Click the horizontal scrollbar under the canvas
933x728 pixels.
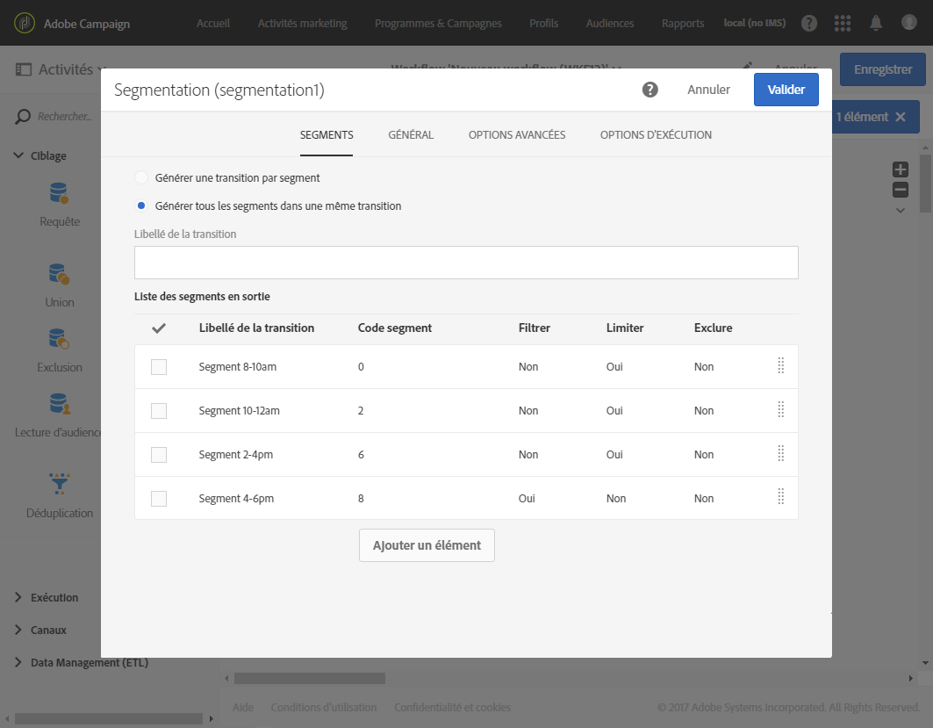tap(309, 678)
